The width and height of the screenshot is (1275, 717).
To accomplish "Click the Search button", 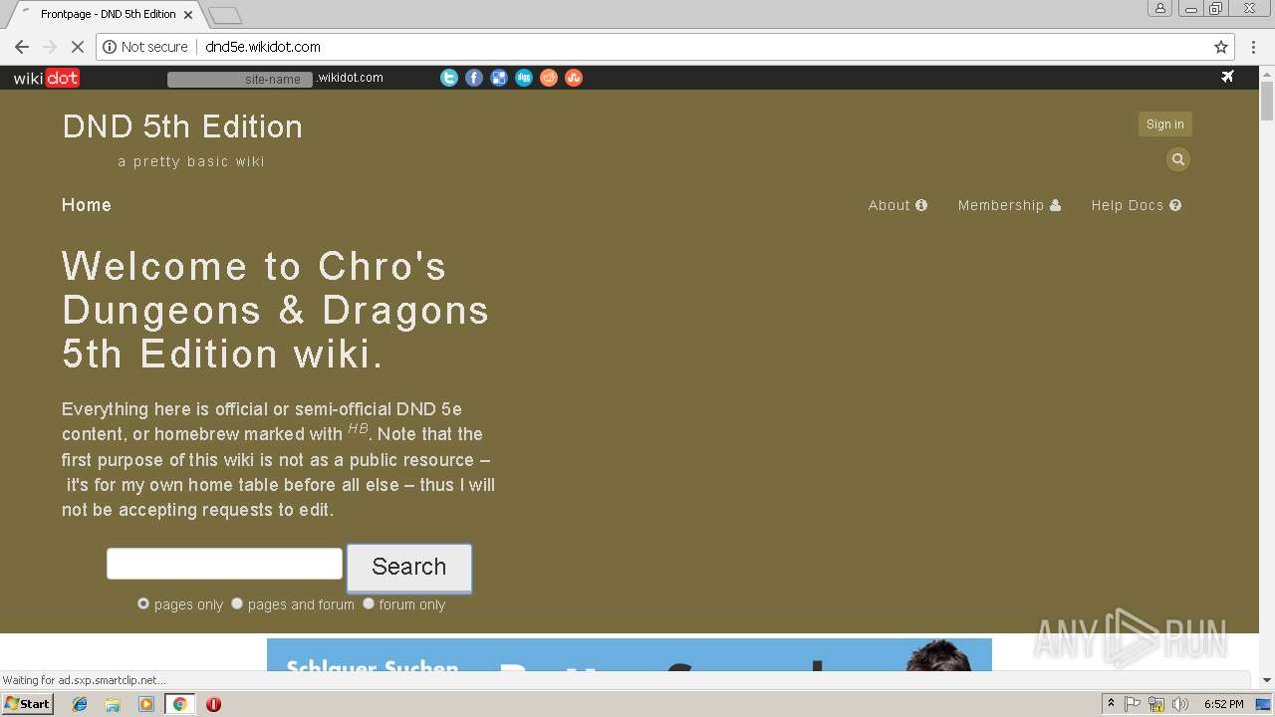I will [409, 567].
